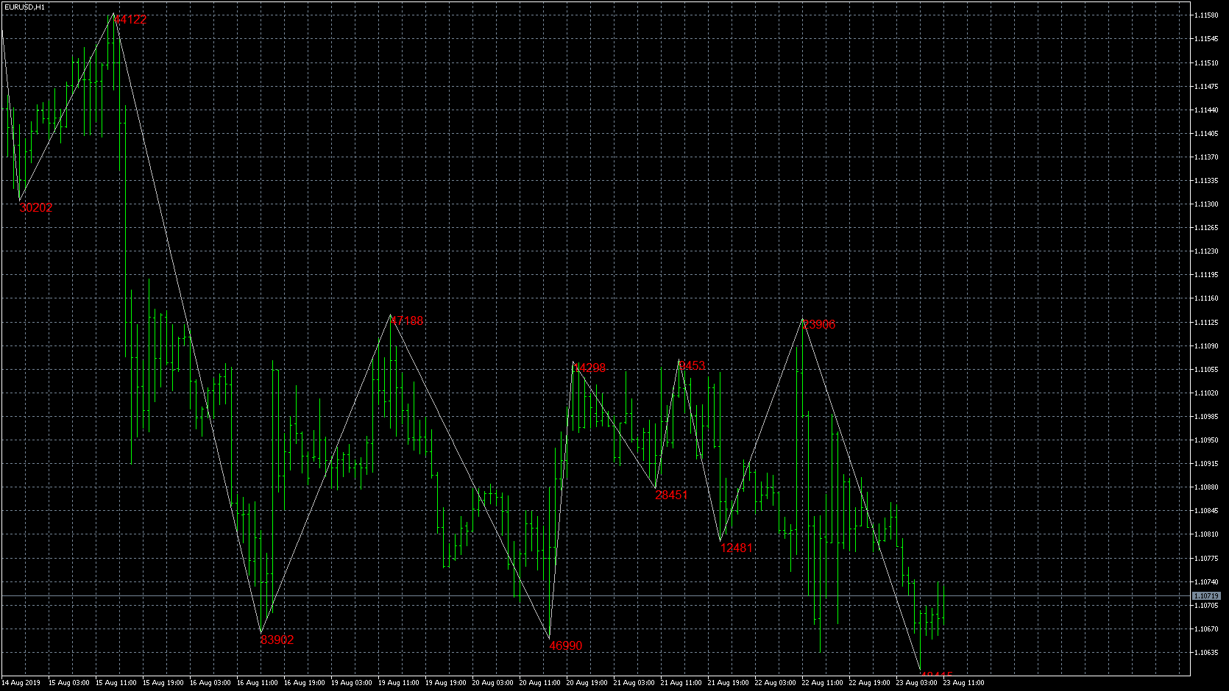
Task: Click the 1.11160 price axis label
Action: (x=1206, y=299)
